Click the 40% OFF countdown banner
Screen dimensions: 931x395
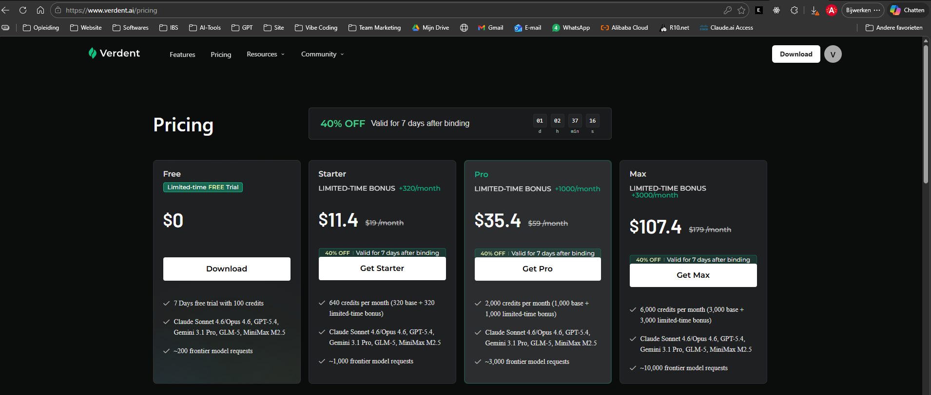pos(460,124)
